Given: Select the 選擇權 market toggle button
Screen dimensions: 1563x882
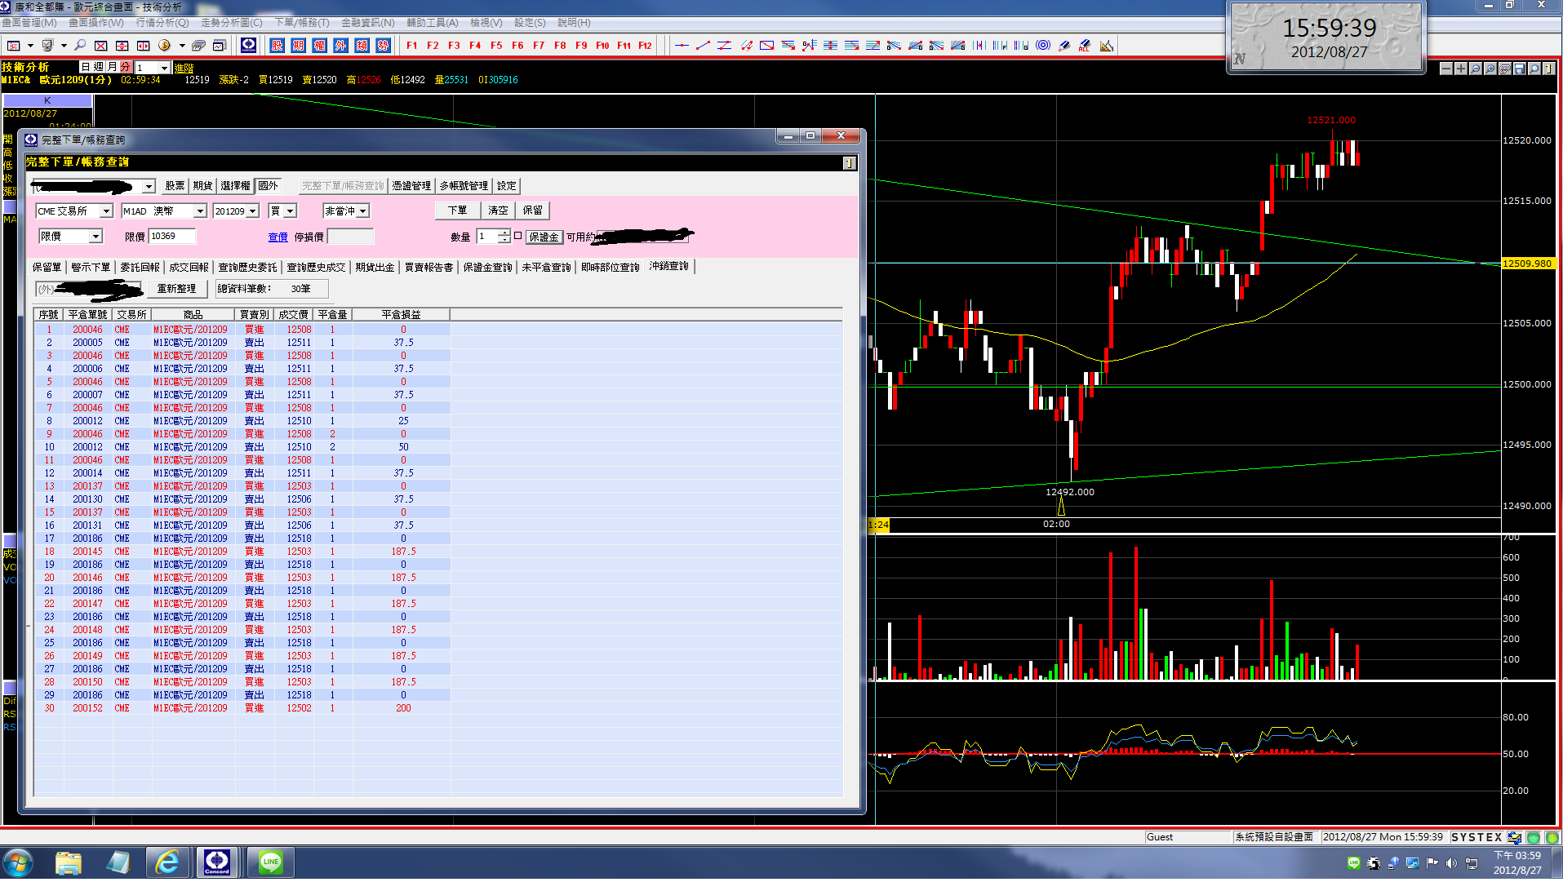Looking at the screenshot, I should coord(236,186).
